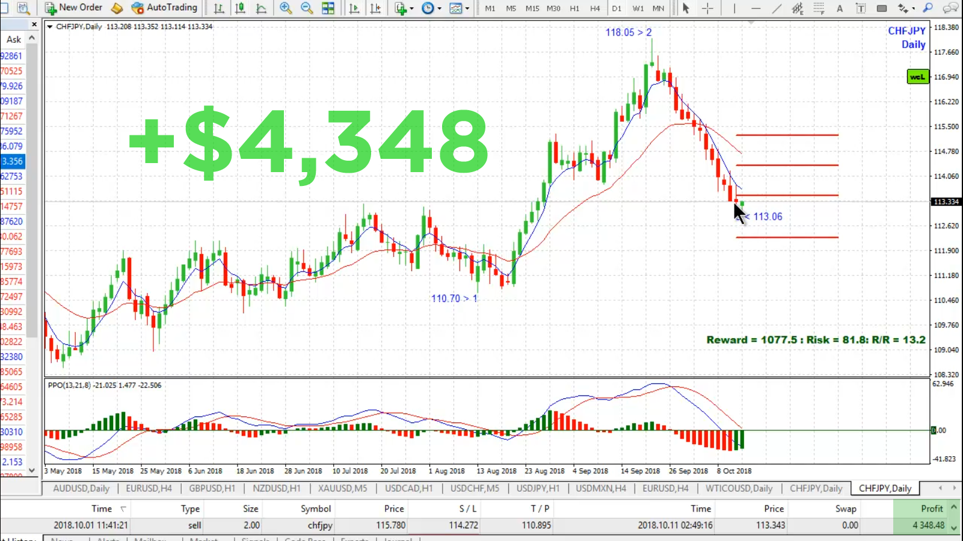Image resolution: width=963 pixels, height=541 pixels.
Task: Click the New Order button
Action: (73, 8)
